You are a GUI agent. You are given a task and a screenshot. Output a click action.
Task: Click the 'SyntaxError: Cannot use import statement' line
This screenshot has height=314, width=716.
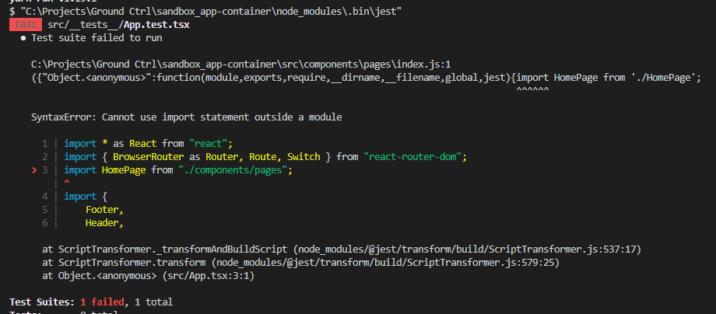tap(186, 117)
